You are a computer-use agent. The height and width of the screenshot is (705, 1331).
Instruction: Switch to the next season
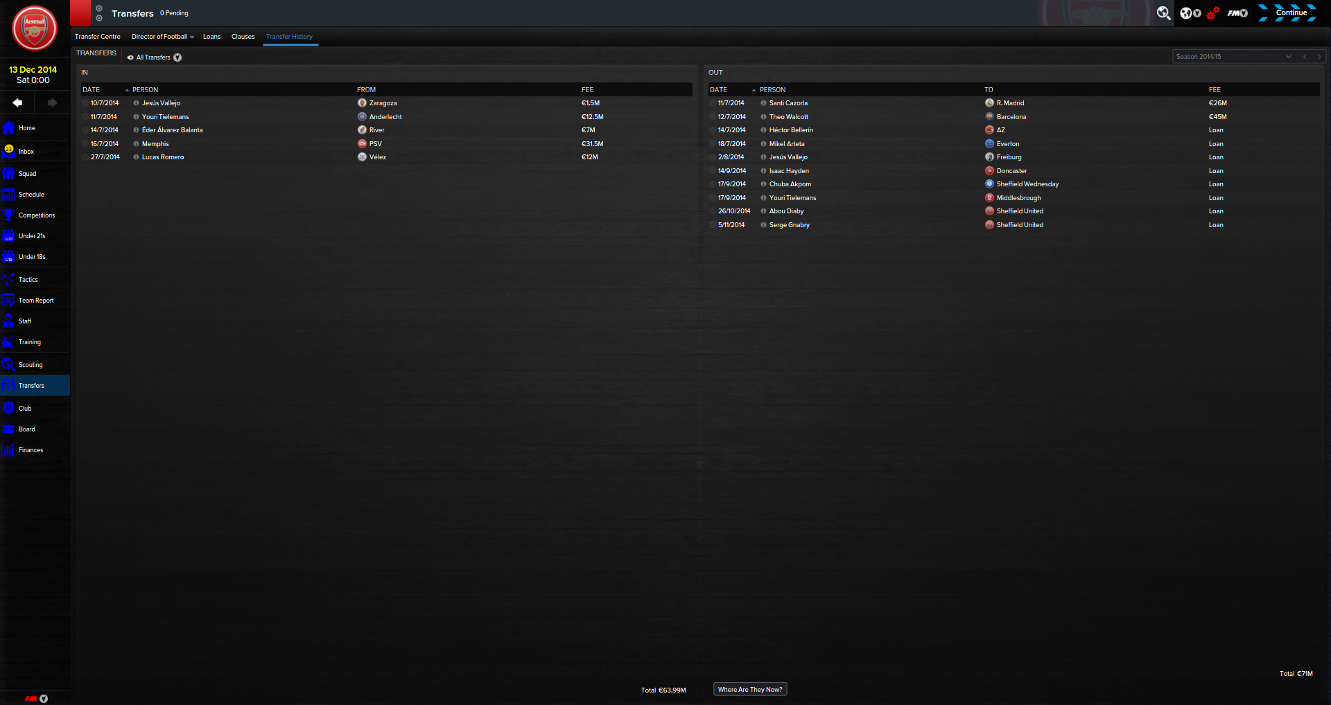click(1319, 57)
